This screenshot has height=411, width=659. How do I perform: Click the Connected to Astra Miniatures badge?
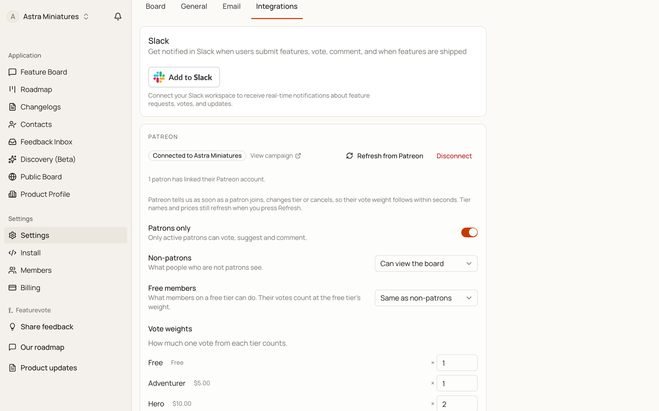pos(197,156)
